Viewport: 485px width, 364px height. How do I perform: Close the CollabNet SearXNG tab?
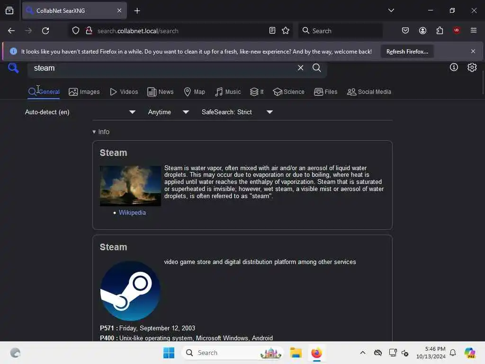pos(119,10)
